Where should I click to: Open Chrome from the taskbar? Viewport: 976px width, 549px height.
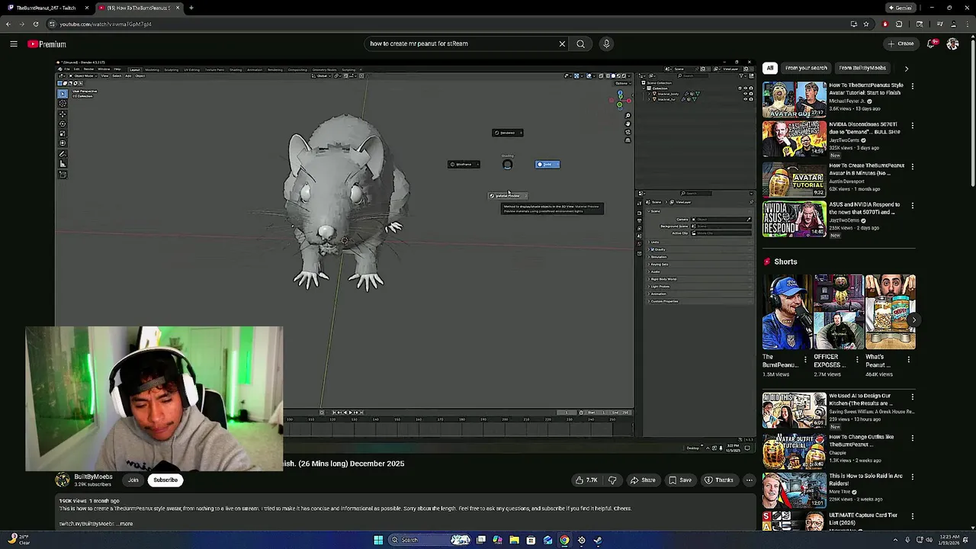[564, 540]
